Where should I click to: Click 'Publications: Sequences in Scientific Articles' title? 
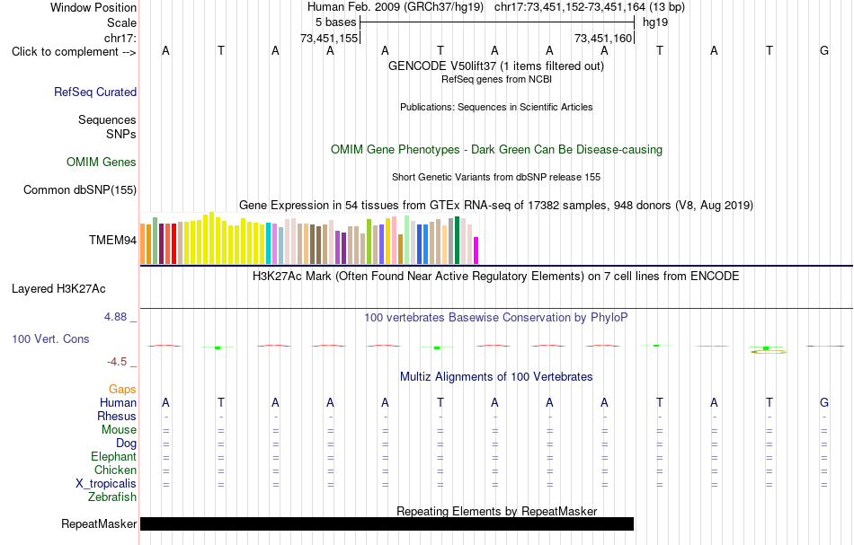496,107
